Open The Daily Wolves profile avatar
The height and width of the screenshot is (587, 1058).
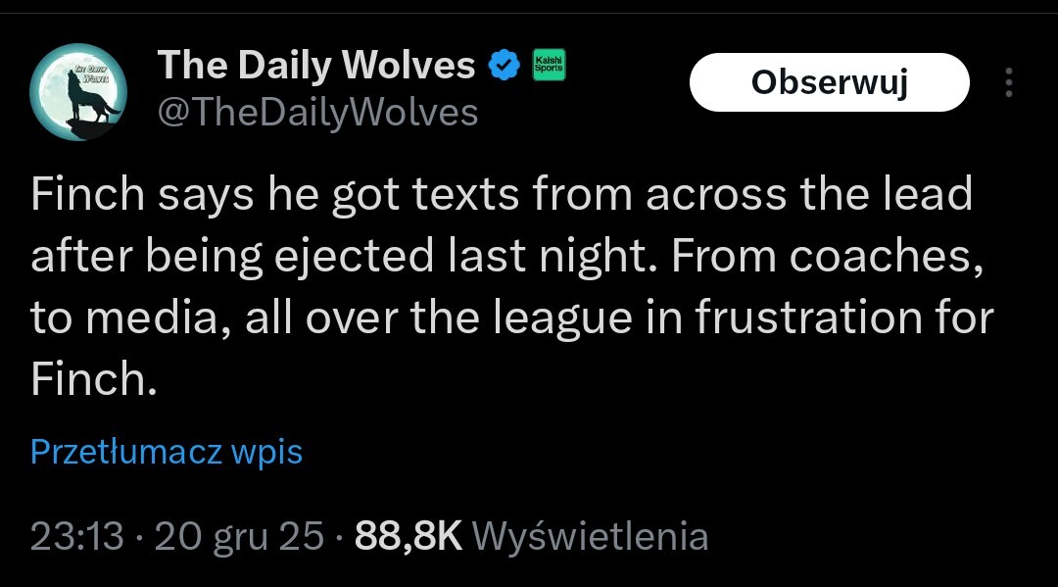(x=78, y=92)
